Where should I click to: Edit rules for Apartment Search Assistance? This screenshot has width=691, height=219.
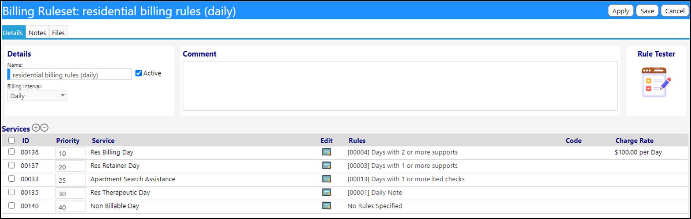(327, 179)
